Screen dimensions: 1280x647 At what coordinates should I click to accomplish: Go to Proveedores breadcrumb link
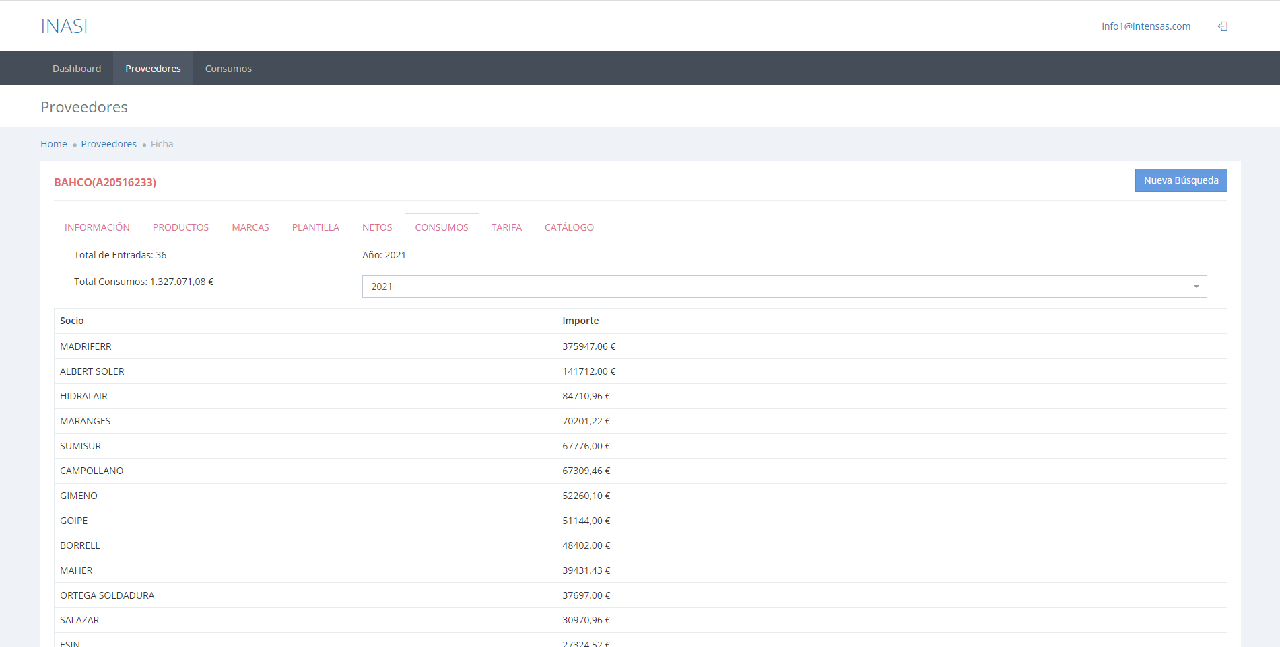108,144
